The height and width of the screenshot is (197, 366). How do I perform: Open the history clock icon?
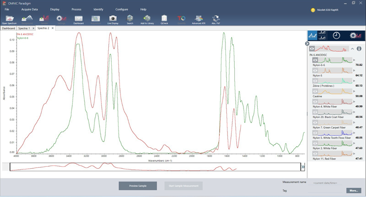336,36
